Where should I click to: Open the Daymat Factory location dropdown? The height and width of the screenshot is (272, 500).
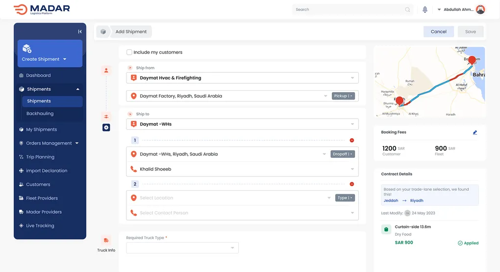pyautogui.click(x=325, y=96)
